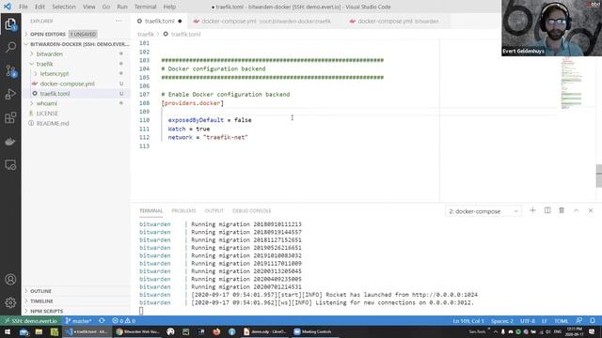The width and height of the screenshot is (602, 338).
Task: Select the terminal dropdown '2: docker-compose'
Action: [483, 211]
